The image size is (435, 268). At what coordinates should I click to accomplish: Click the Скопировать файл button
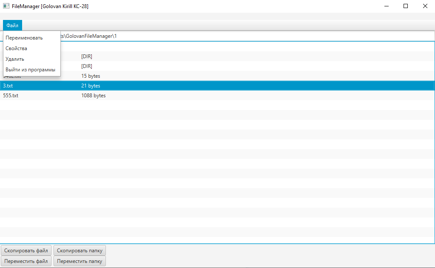[x=26, y=250]
